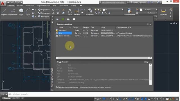Image resolution: width=180 pixels, height=101 pixels.
Task: Click the green refresh references icon
Action: pyautogui.click(x=63, y=19)
